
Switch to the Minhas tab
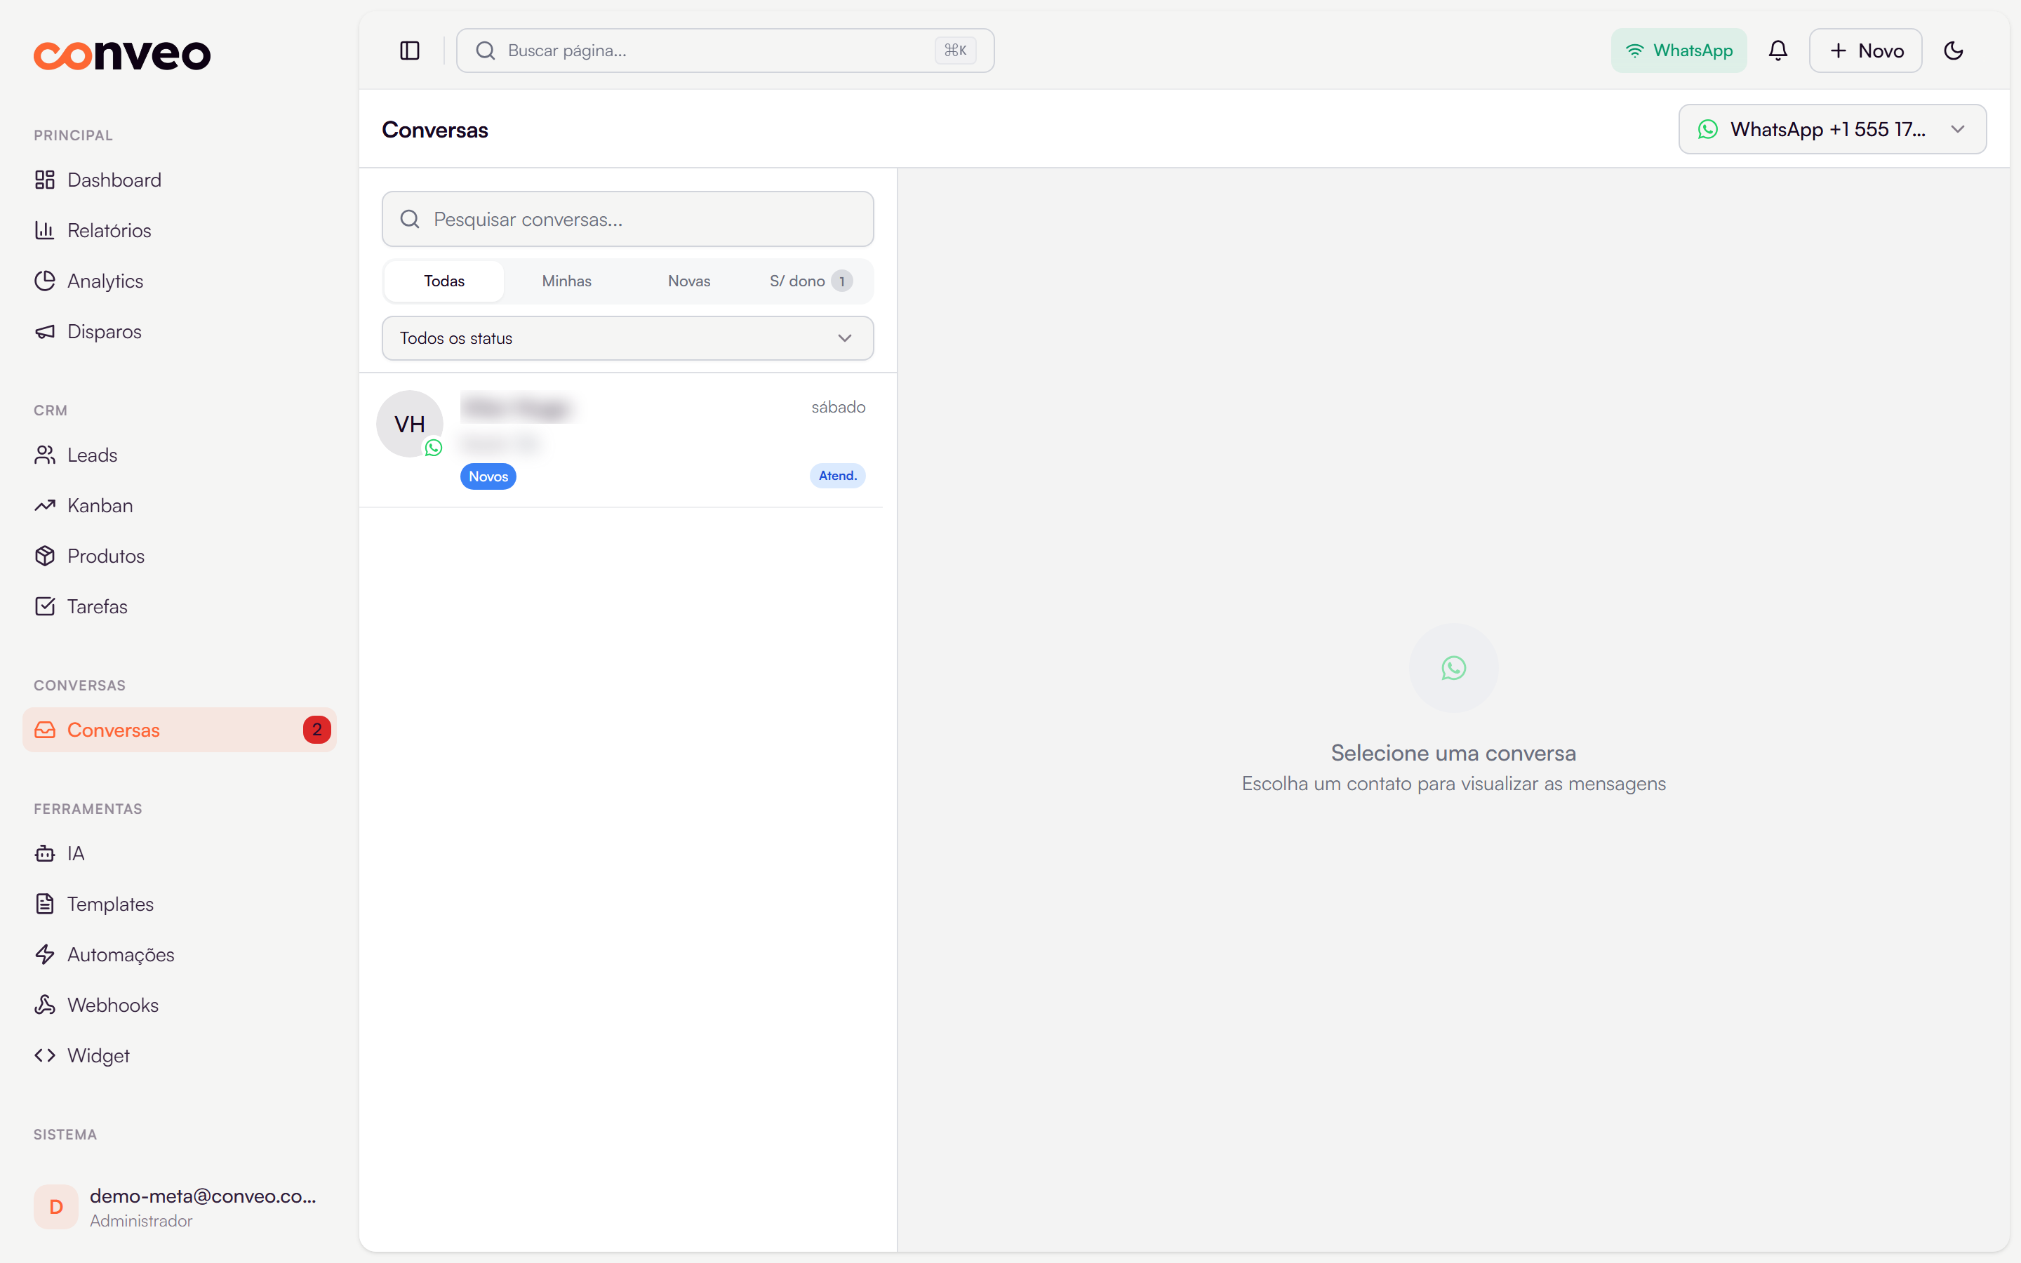[x=566, y=281]
